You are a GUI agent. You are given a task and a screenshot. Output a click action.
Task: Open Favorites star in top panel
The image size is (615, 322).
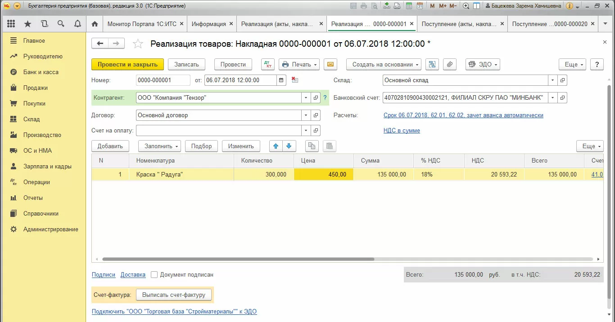point(27,24)
